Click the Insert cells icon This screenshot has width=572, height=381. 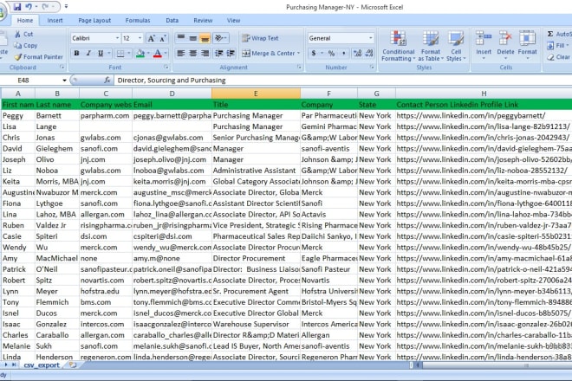click(484, 39)
